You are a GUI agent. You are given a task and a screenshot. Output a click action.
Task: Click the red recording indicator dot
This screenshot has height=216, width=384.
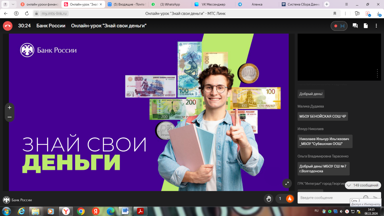tap(336, 26)
